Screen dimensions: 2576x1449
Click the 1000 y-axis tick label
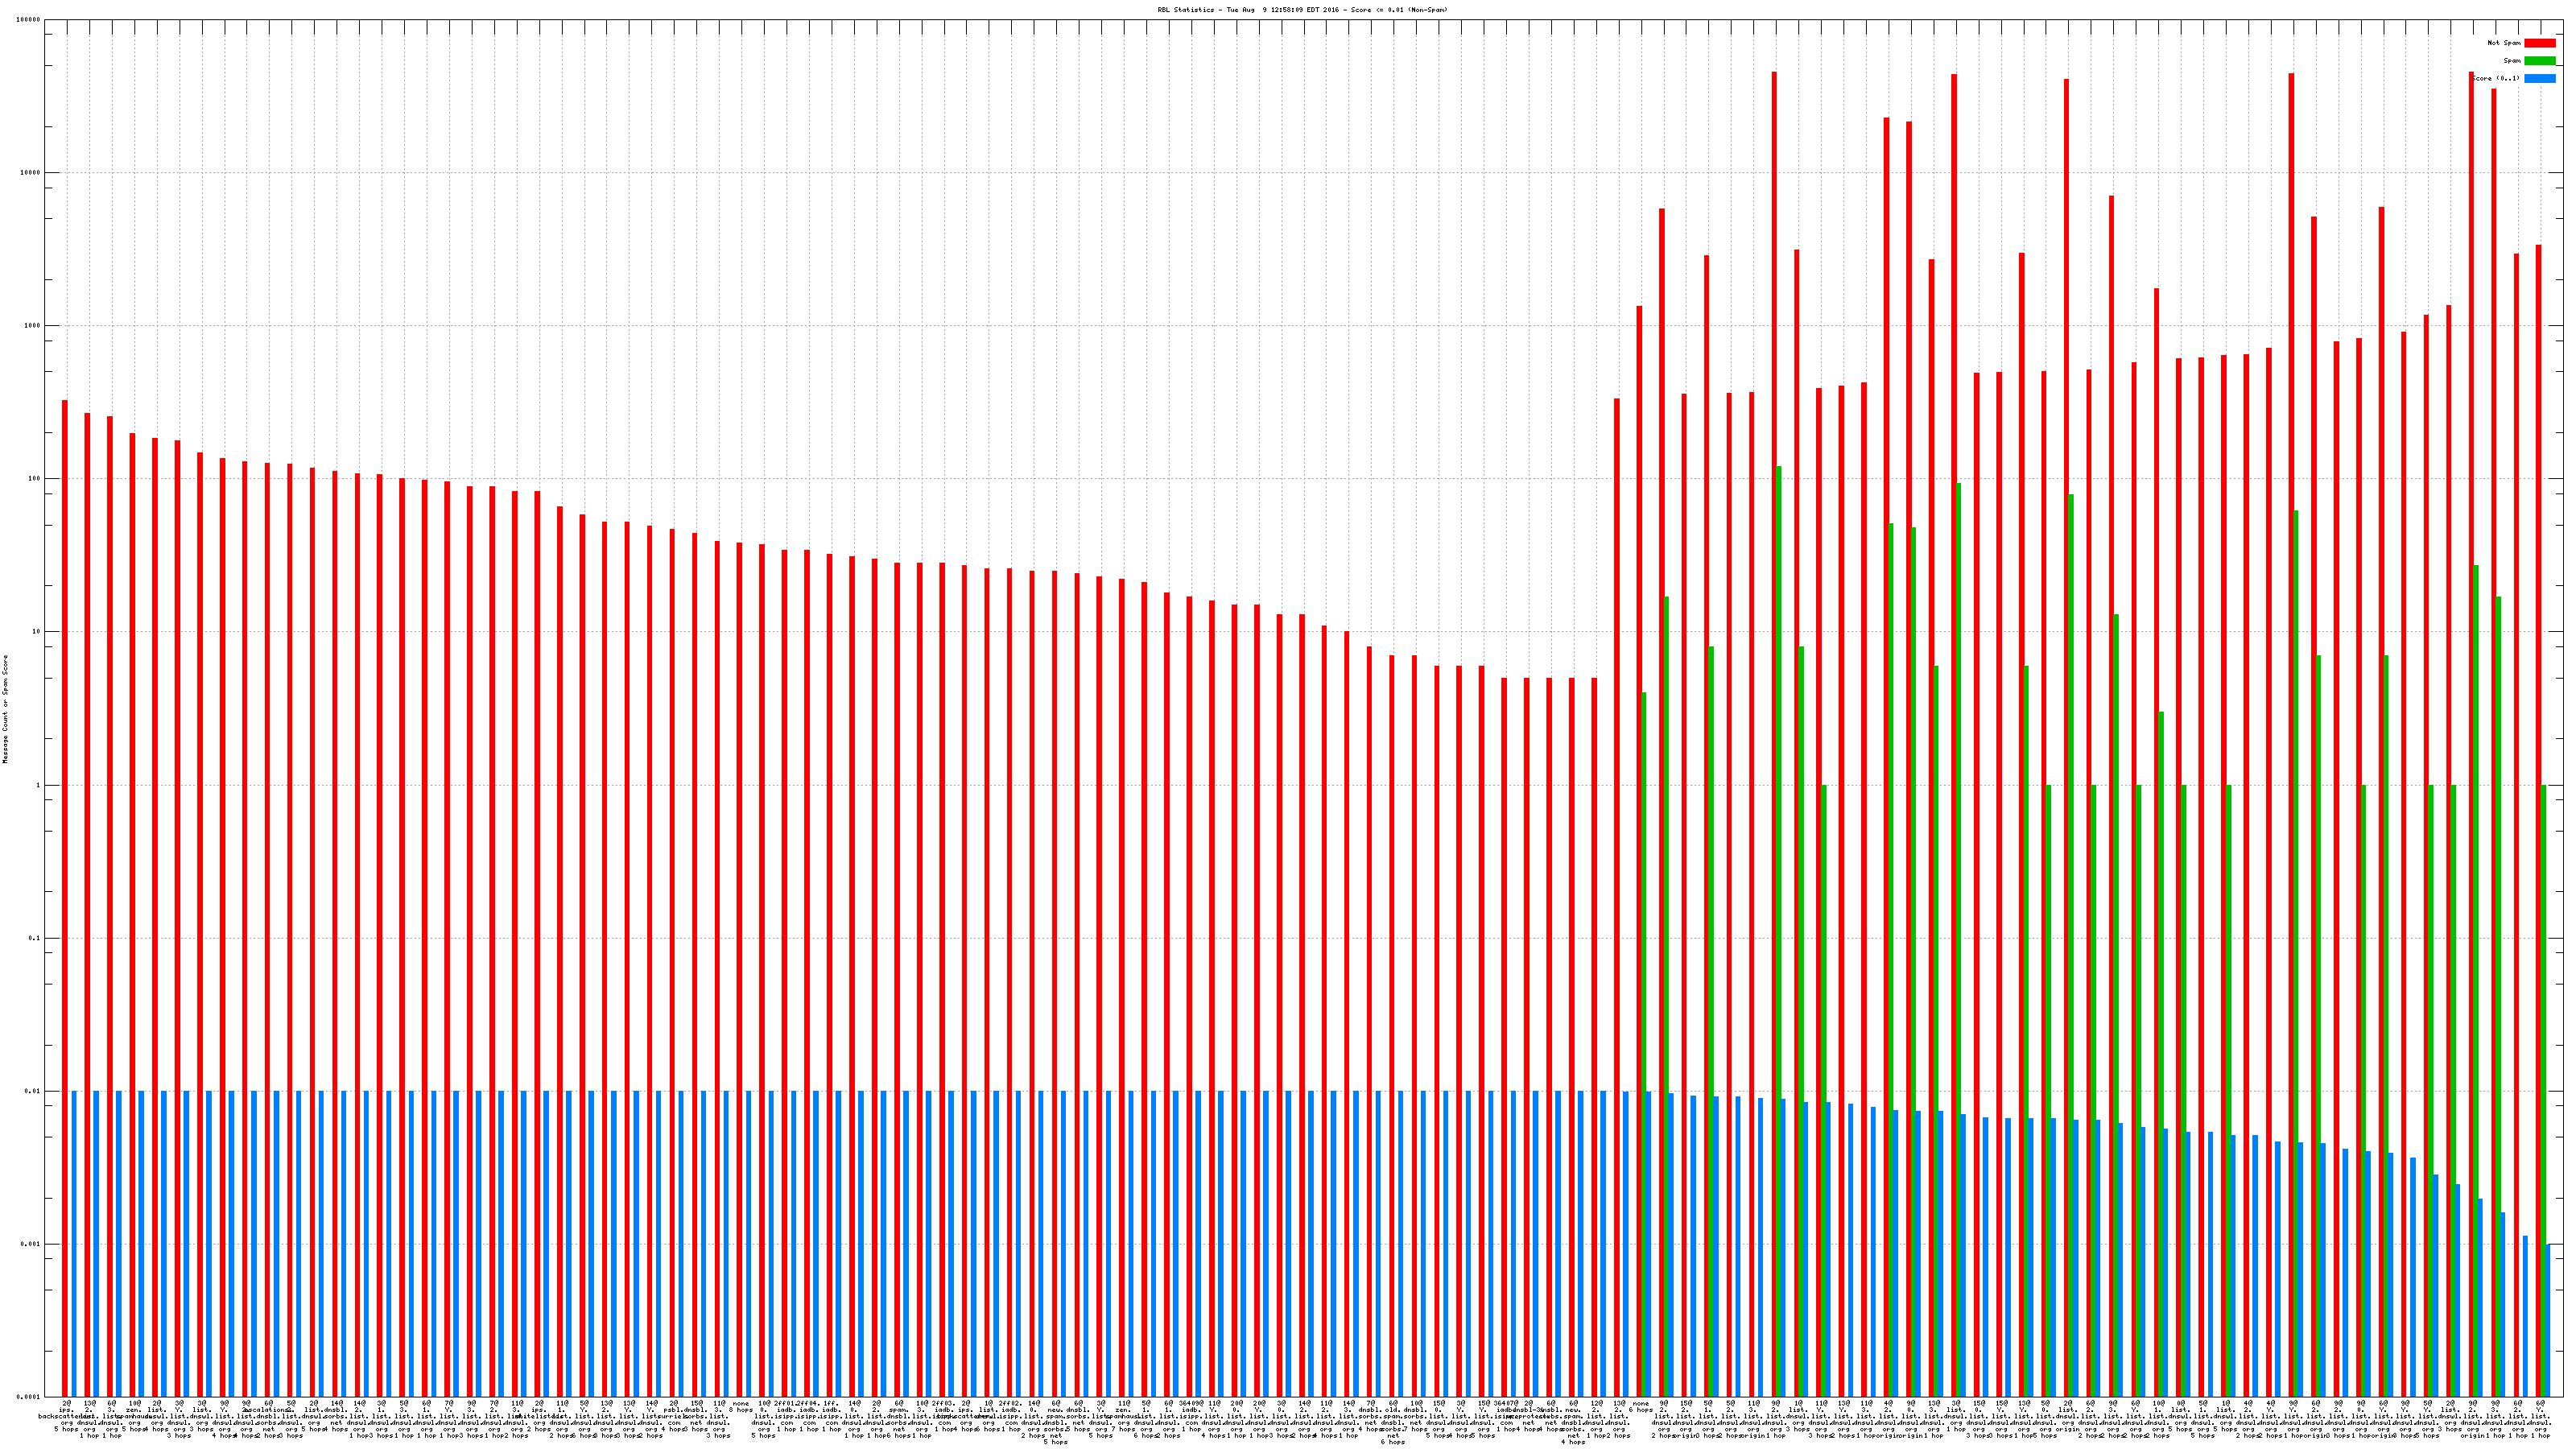32,326
